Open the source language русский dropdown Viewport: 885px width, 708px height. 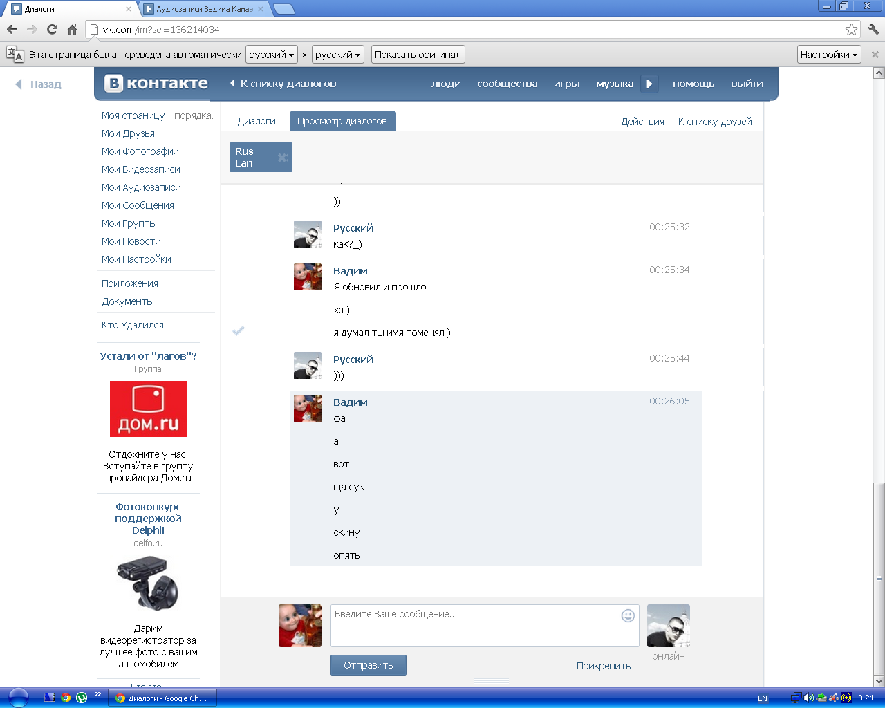coord(272,55)
